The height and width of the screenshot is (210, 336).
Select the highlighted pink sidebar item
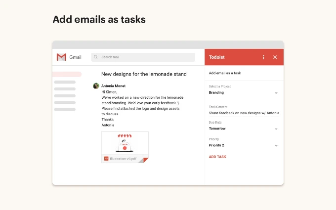[x=67, y=74]
